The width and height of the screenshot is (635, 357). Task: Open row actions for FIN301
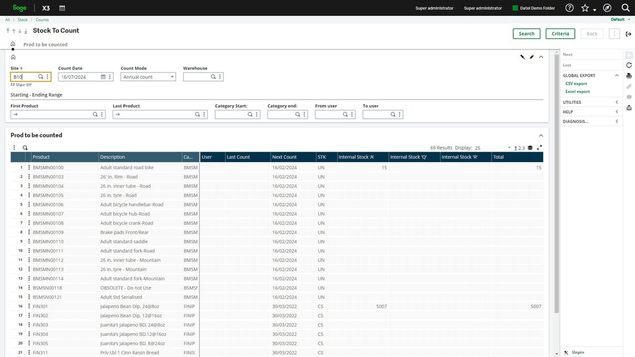tap(28, 306)
